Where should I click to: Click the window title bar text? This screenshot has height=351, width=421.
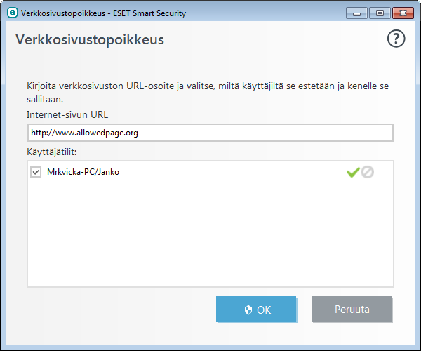tap(103, 13)
